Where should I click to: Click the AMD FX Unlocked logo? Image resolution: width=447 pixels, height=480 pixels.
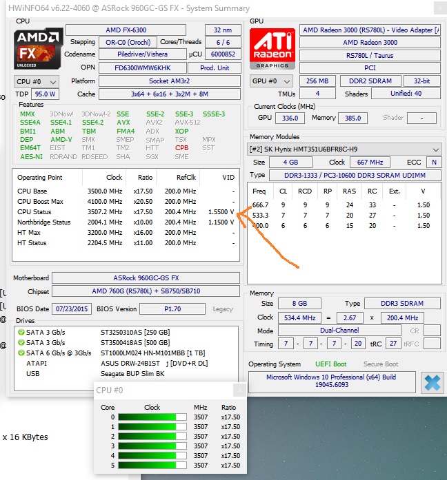point(39,48)
